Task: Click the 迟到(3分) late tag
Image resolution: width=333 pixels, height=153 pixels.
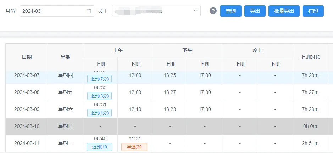Action: tap(99, 96)
